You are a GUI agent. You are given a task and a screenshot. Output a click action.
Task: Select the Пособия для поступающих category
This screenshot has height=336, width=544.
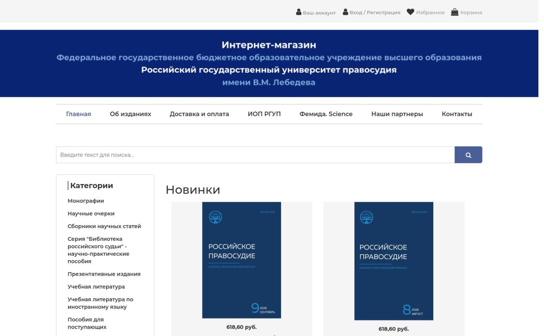87,323
